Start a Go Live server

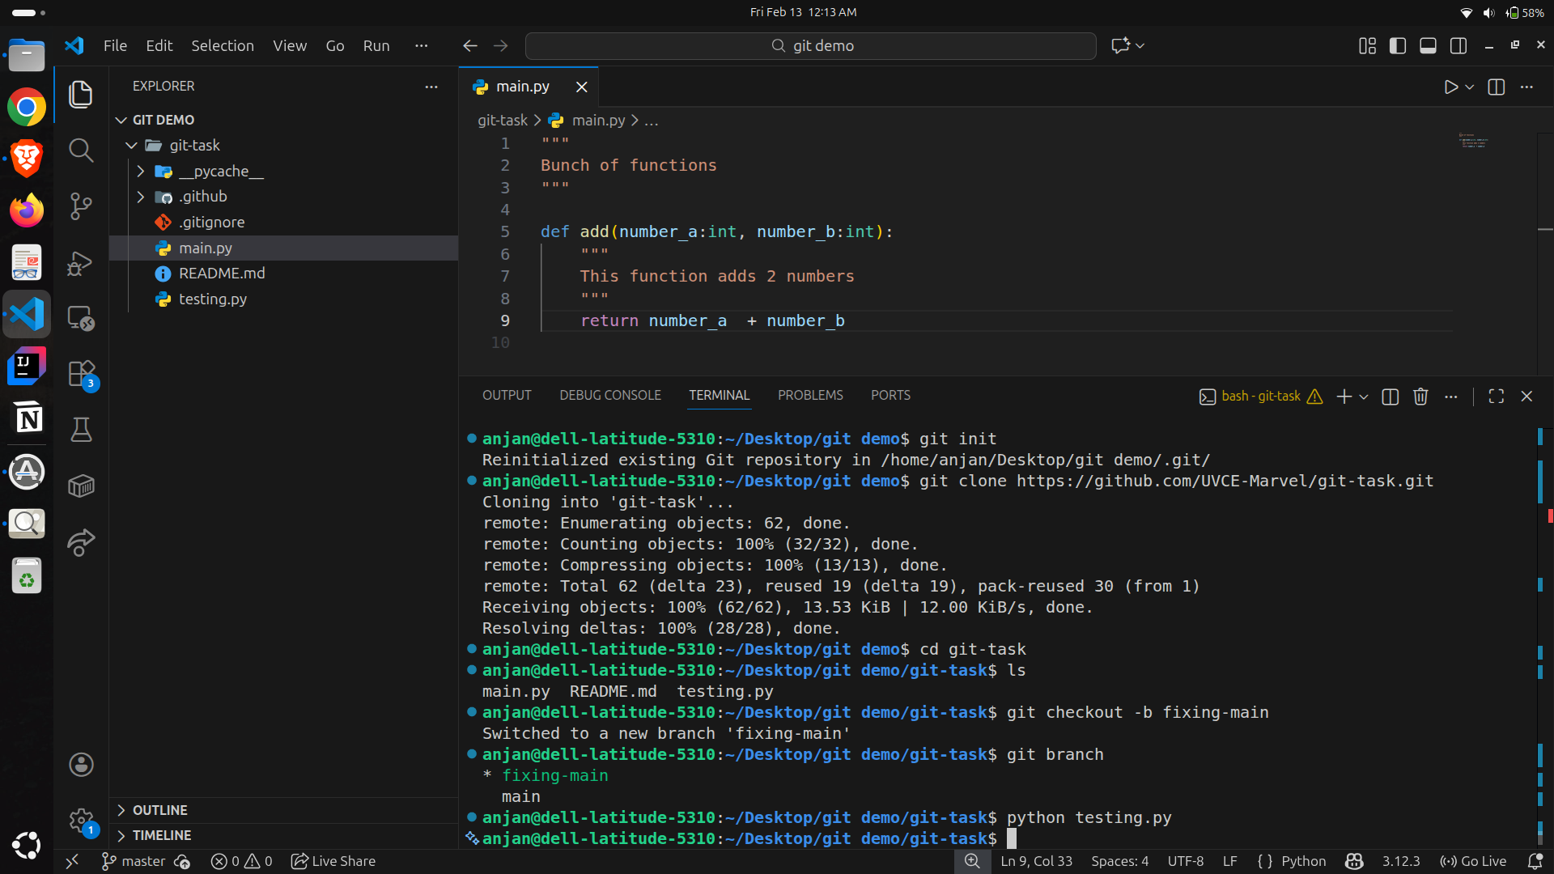click(x=1475, y=861)
